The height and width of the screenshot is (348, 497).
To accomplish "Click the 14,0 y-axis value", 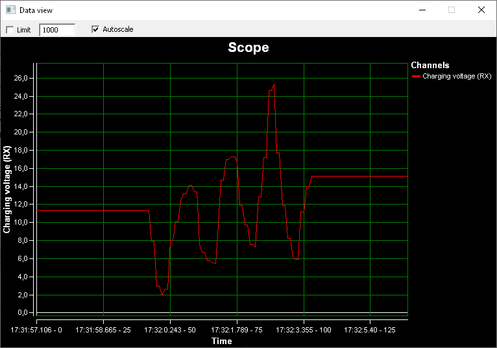I will (21, 186).
